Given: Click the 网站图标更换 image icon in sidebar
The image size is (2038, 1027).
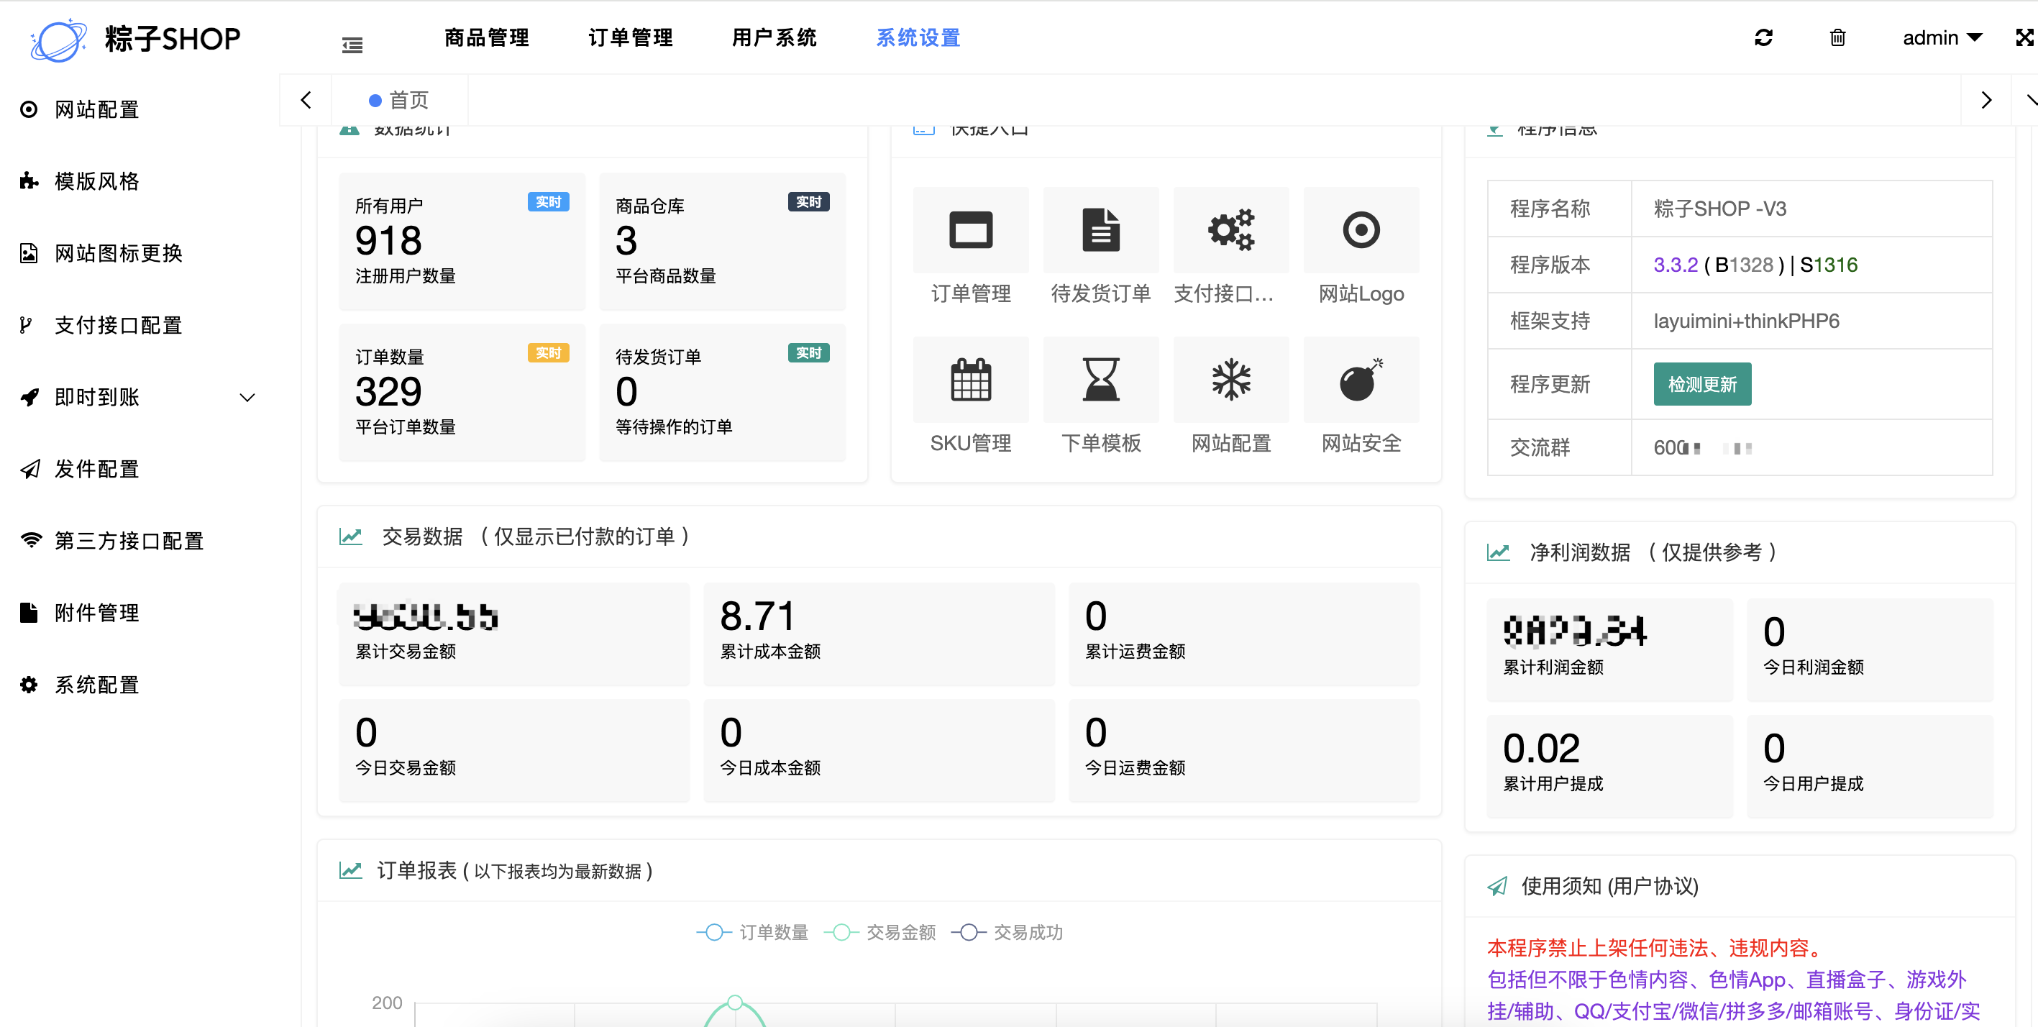Looking at the screenshot, I should point(29,253).
